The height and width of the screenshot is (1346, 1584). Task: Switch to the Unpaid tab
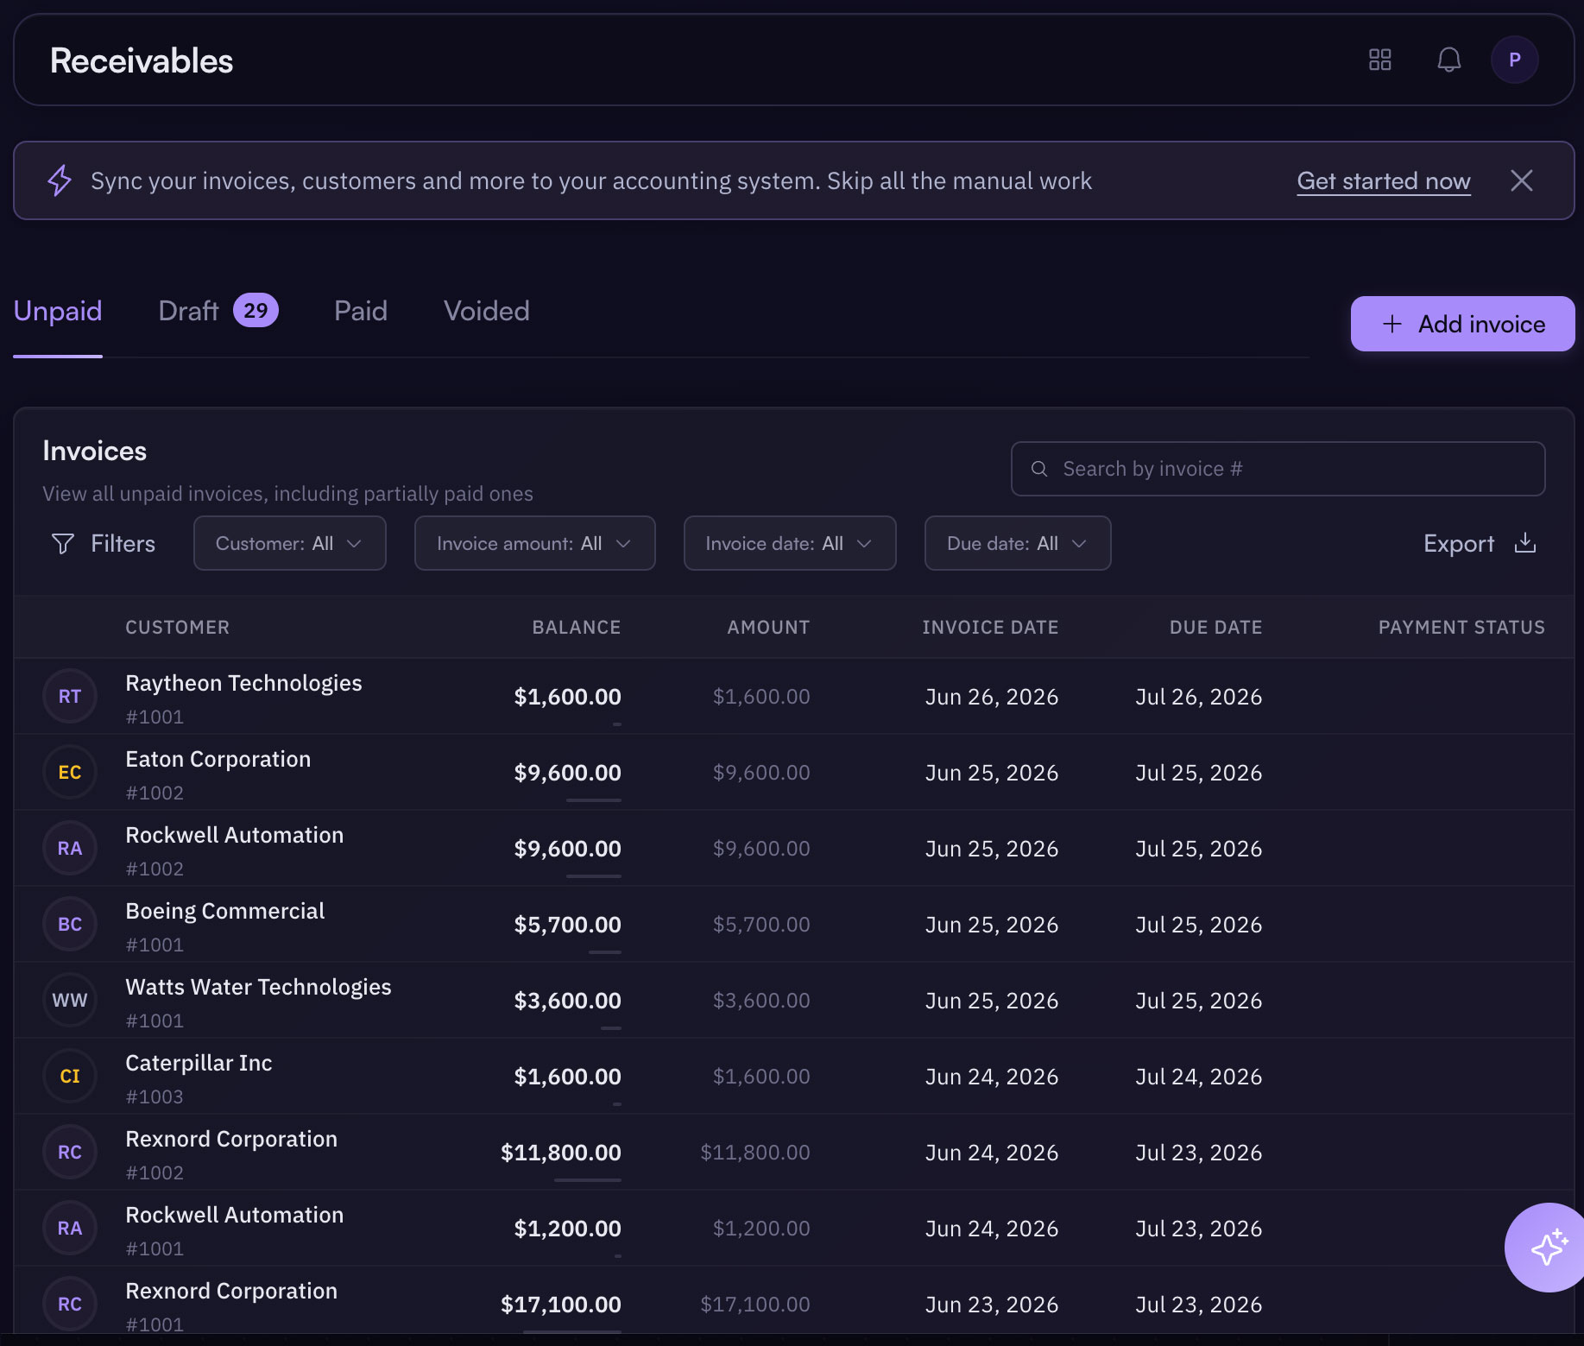pos(58,311)
